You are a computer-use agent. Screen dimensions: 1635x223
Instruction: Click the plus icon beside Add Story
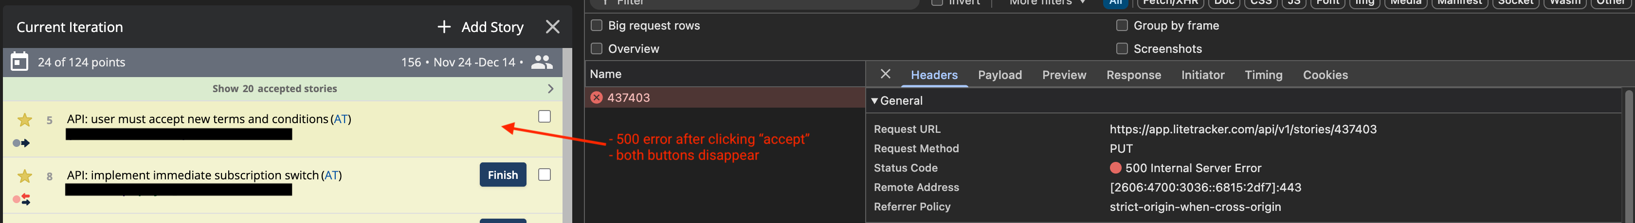(x=444, y=27)
